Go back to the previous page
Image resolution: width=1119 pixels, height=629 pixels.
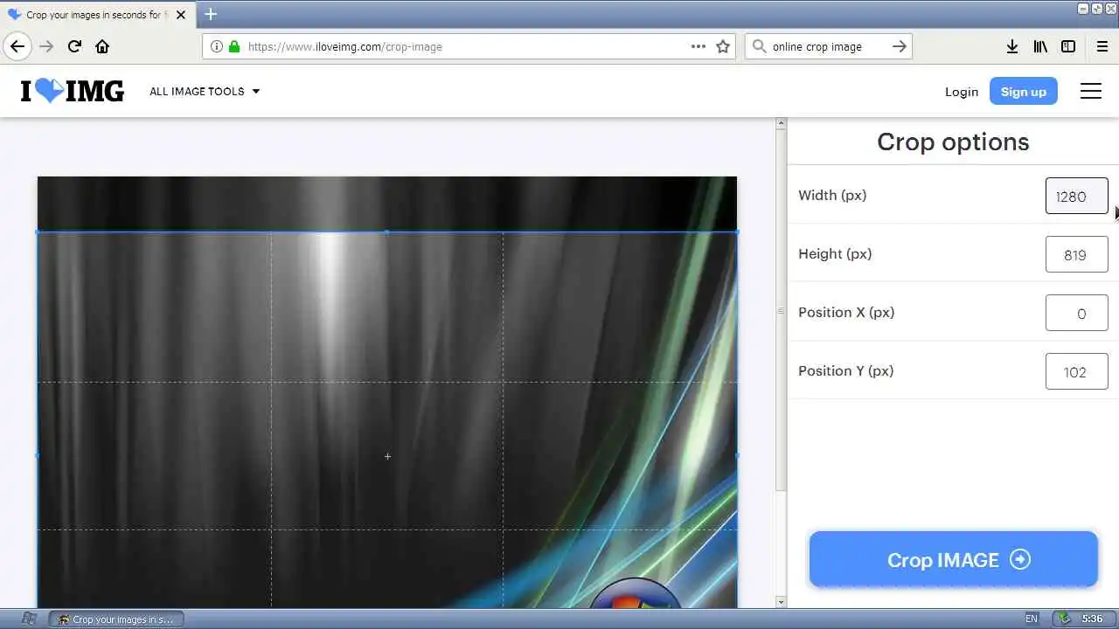point(17,46)
